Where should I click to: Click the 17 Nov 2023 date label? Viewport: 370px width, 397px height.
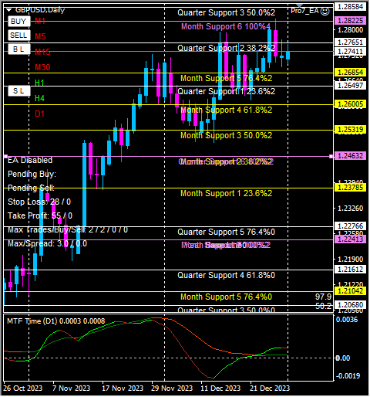[x=123, y=389]
